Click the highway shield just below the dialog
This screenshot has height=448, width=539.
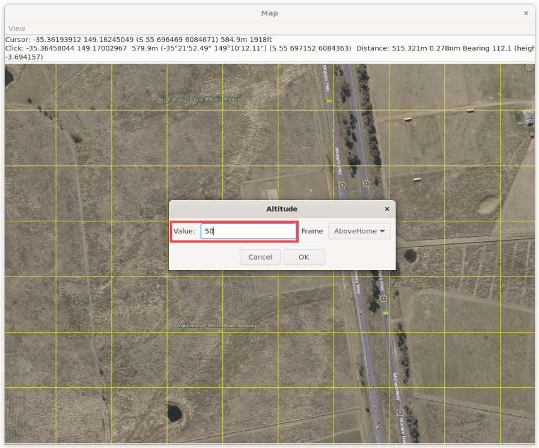click(382, 298)
